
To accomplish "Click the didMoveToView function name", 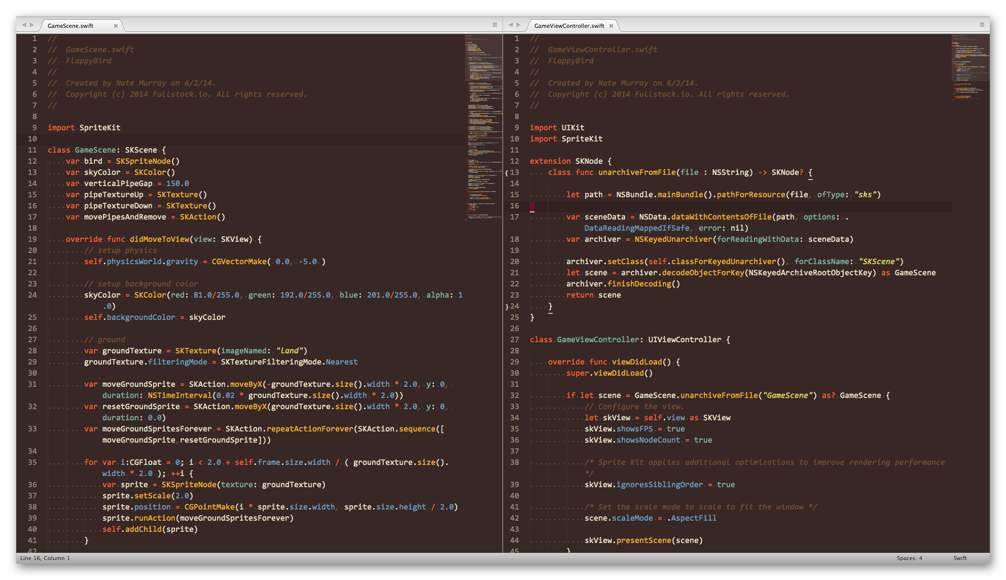I will tap(159, 239).
